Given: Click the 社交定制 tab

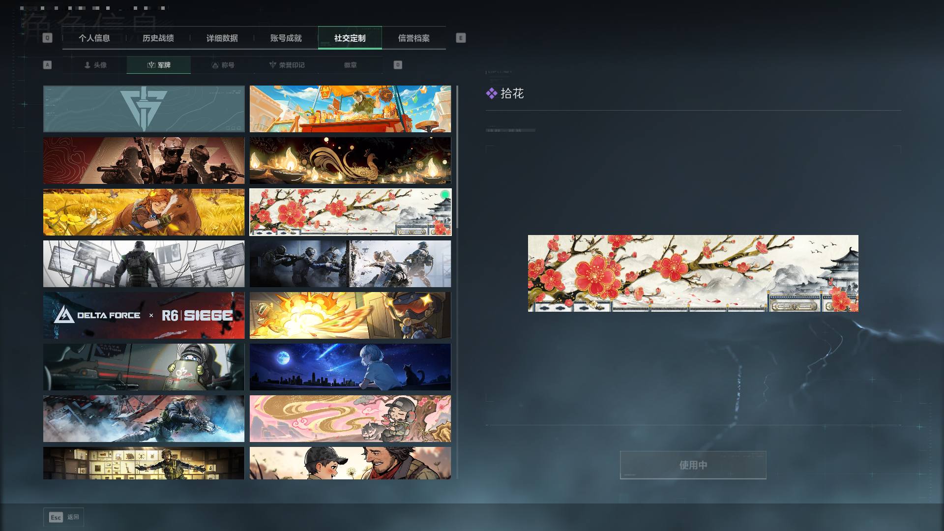Looking at the screenshot, I should pyautogui.click(x=350, y=38).
